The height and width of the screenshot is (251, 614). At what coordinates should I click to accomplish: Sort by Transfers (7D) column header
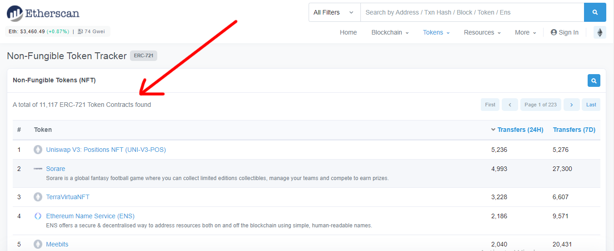pyautogui.click(x=574, y=130)
